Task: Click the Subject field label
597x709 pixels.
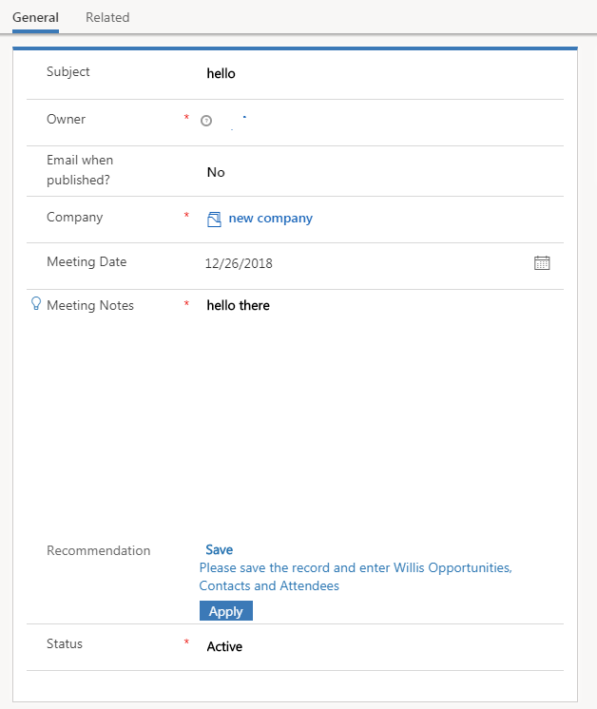Action: click(x=68, y=71)
